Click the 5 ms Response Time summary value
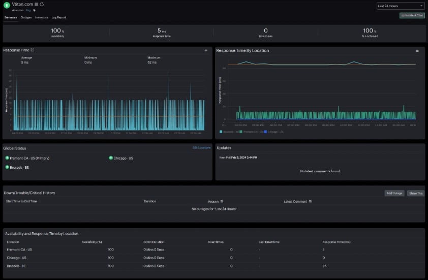This screenshot has height=280, width=428. click(x=161, y=30)
